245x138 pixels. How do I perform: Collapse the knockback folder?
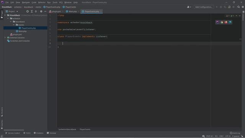pos(11,21)
